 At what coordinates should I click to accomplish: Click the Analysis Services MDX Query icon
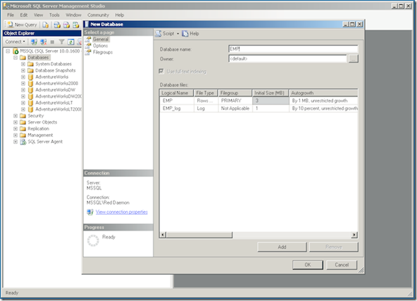pos(57,25)
